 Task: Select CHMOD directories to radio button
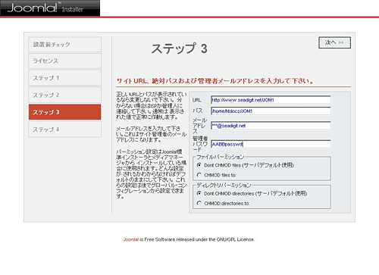[199, 203]
